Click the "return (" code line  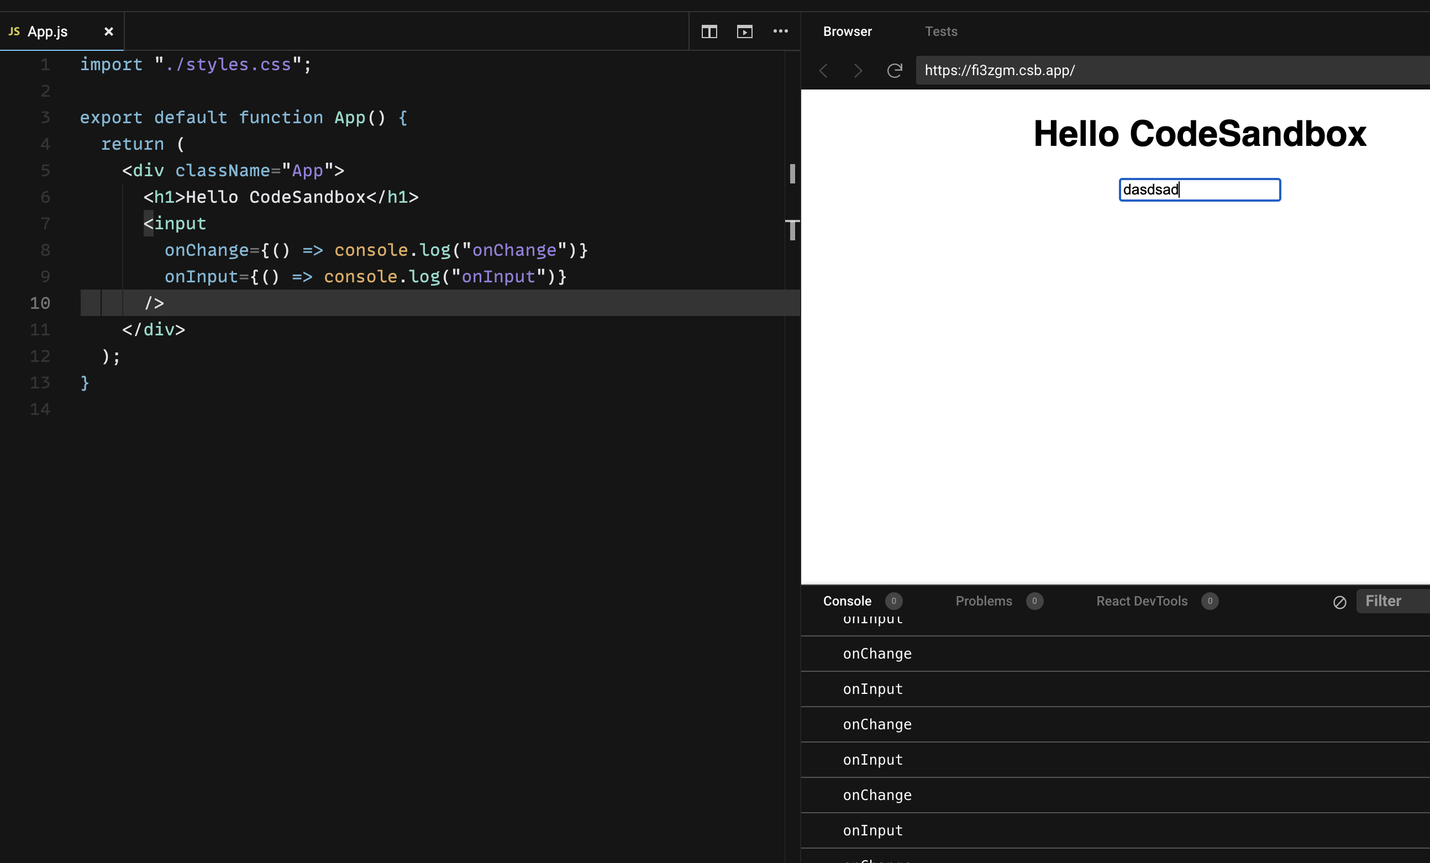(143, 144)
